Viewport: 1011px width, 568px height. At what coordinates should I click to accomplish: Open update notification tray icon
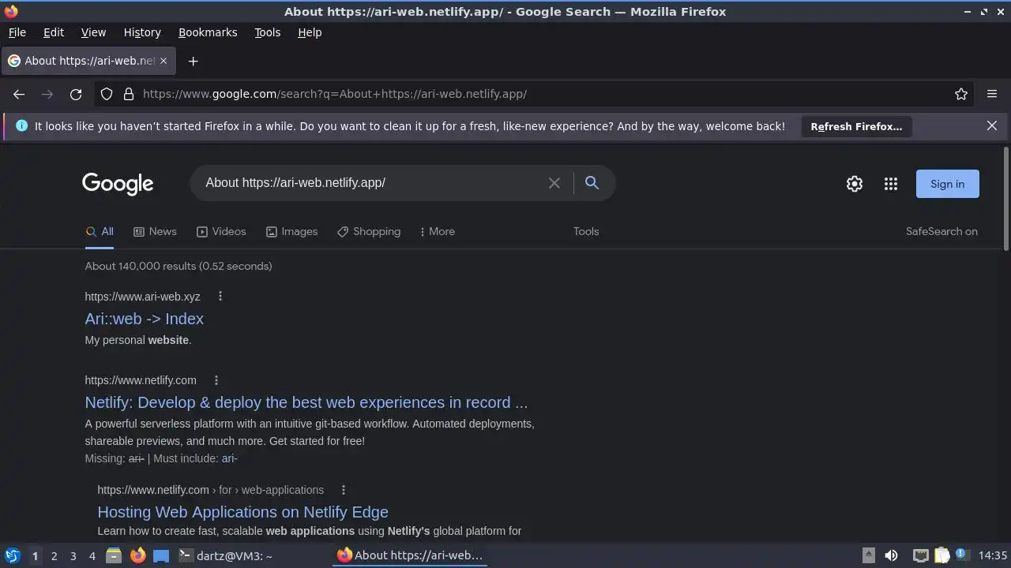pyautogui.click(x=962, y=555)
